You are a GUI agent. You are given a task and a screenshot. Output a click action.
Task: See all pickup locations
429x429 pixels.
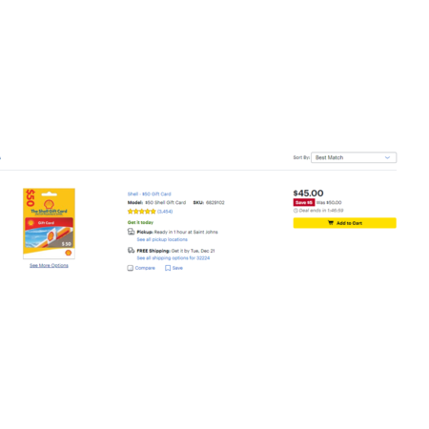click(x=162, y=239)
